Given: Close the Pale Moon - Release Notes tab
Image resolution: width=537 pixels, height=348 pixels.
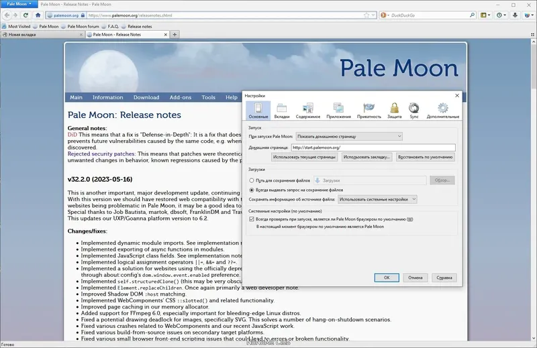Looking at the screenshot, I should [x=166, y=35].
